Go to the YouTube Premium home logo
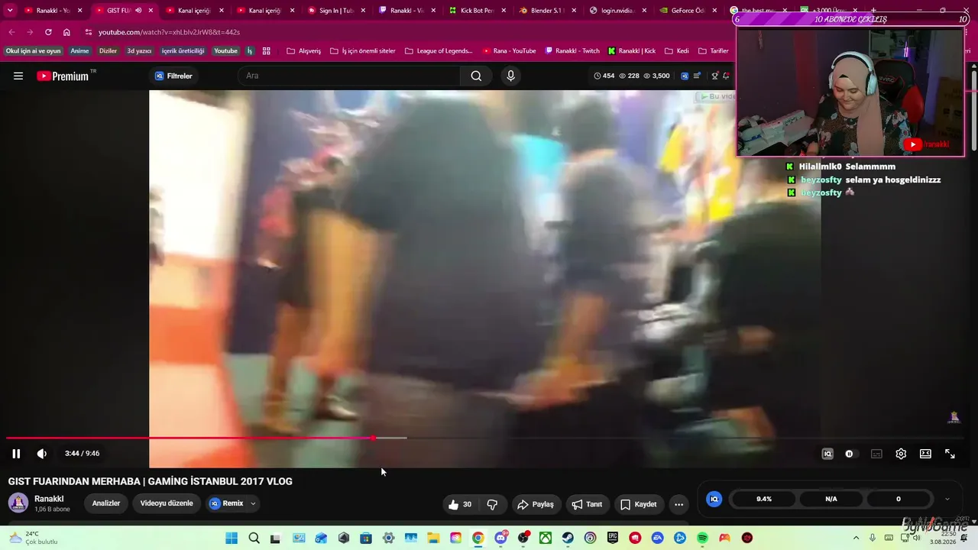The image size is (978, 550). 63,76
